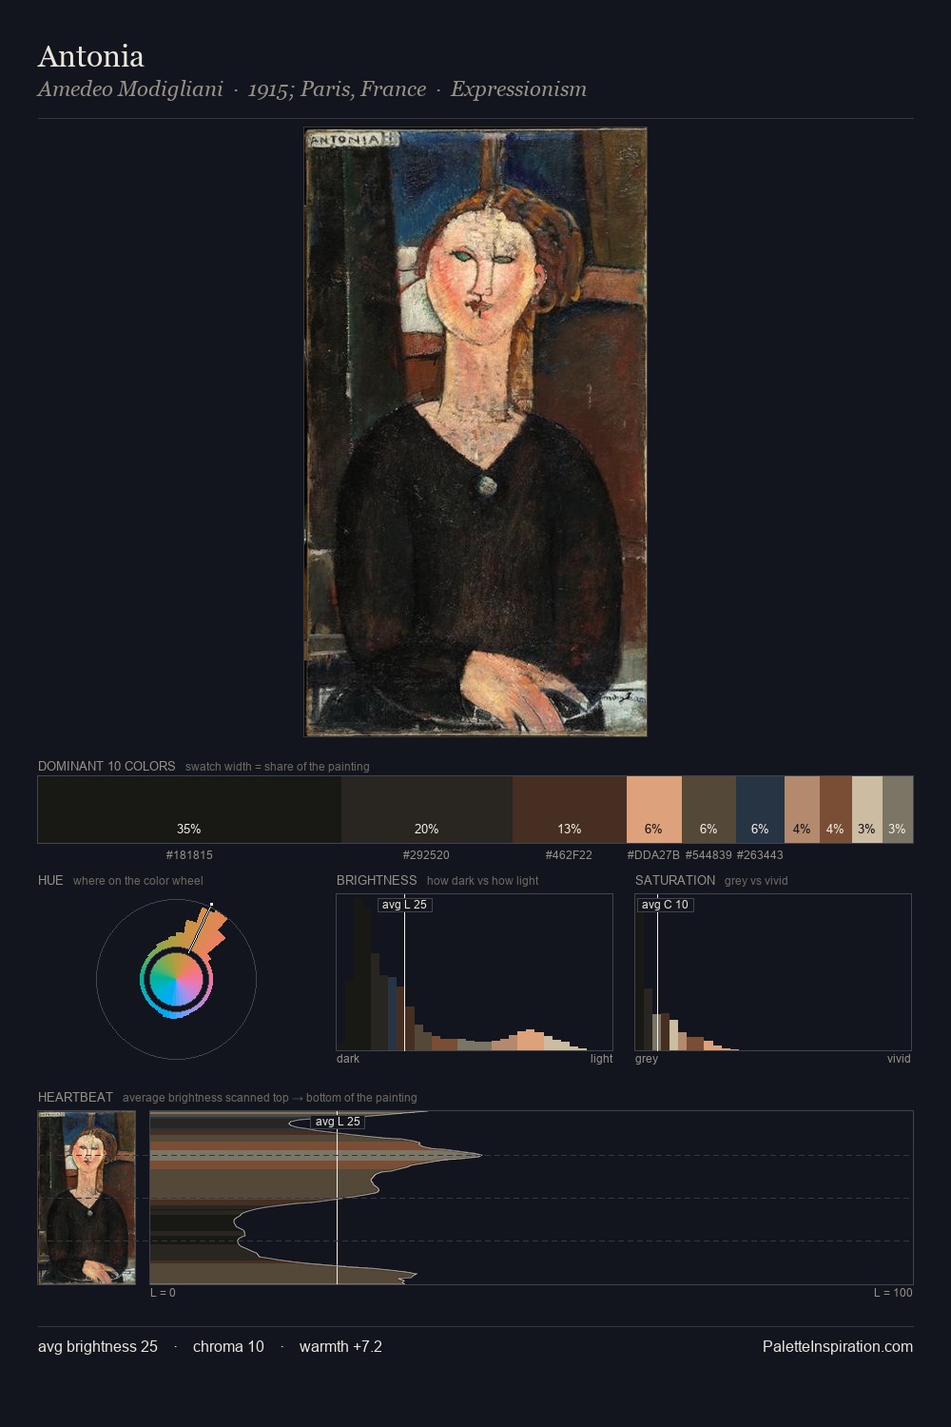Click the 'dark' axis label
This screenshot has height=1427, width=951.
(348, 1059)
